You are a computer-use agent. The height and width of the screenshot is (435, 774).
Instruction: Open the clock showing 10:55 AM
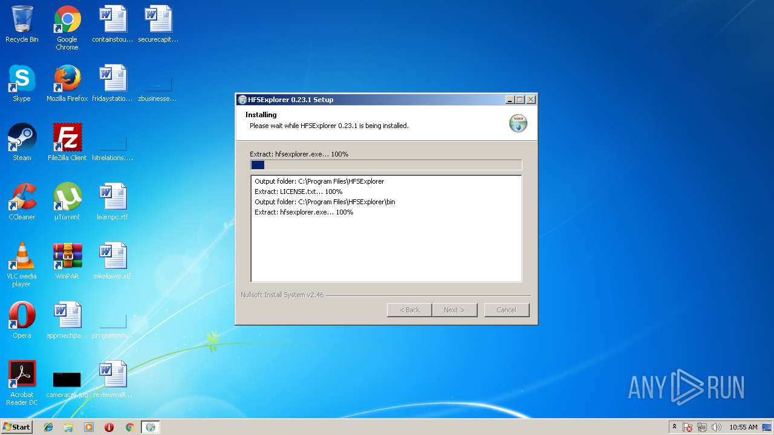tap(743, 427)
